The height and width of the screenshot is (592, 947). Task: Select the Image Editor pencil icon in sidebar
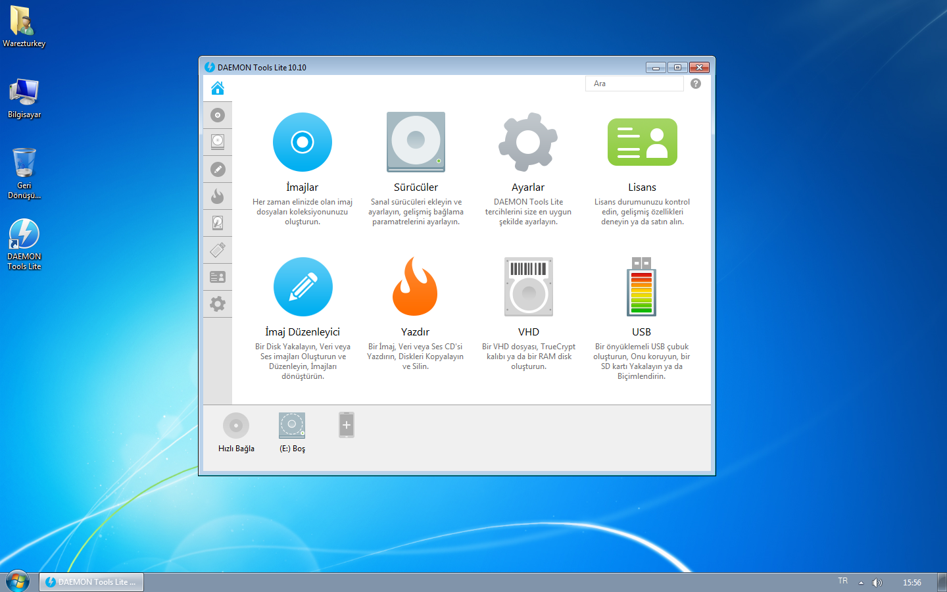[x=218, y=169]
